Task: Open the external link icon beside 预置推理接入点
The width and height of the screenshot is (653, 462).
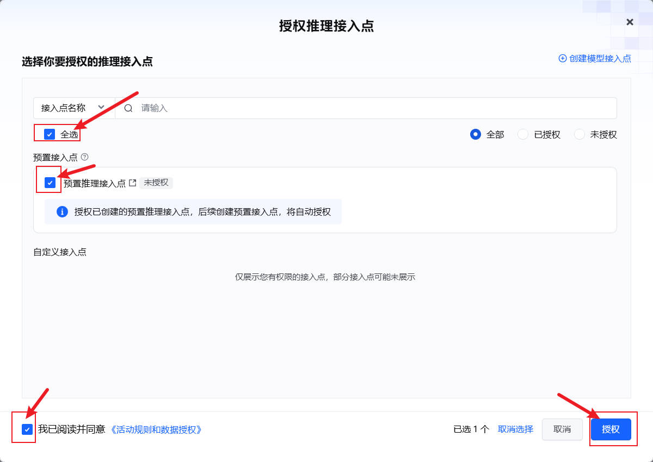Action: click(x=132, y=183)
